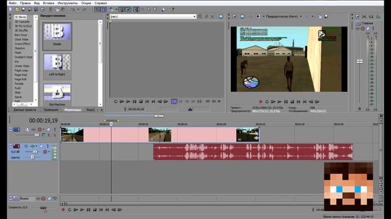Toggle solo on video track 1
Image resolution: width=391 pixels, height=219 pixels.
click(54, 130)
